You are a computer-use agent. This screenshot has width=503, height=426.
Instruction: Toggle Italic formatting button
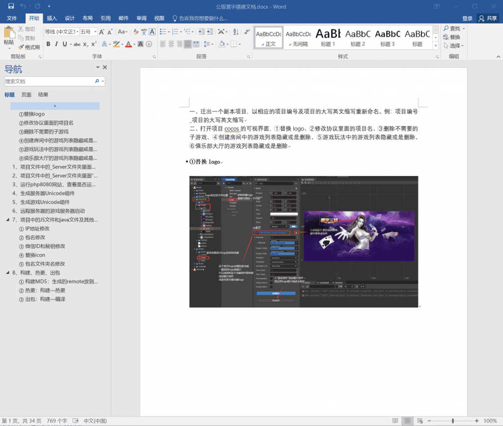pos(56,44)
